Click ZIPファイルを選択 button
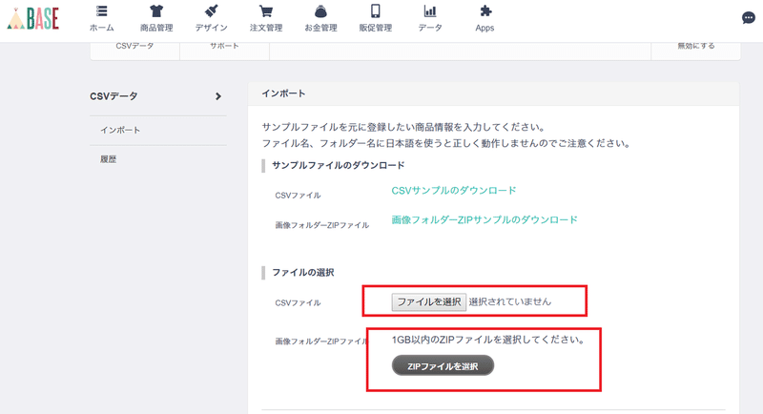This screenshot has width=763, height=414. pos(443,365)
